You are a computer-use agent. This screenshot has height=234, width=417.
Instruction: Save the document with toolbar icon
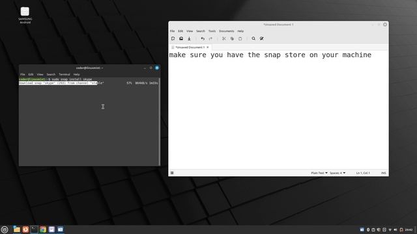[189, 39]
